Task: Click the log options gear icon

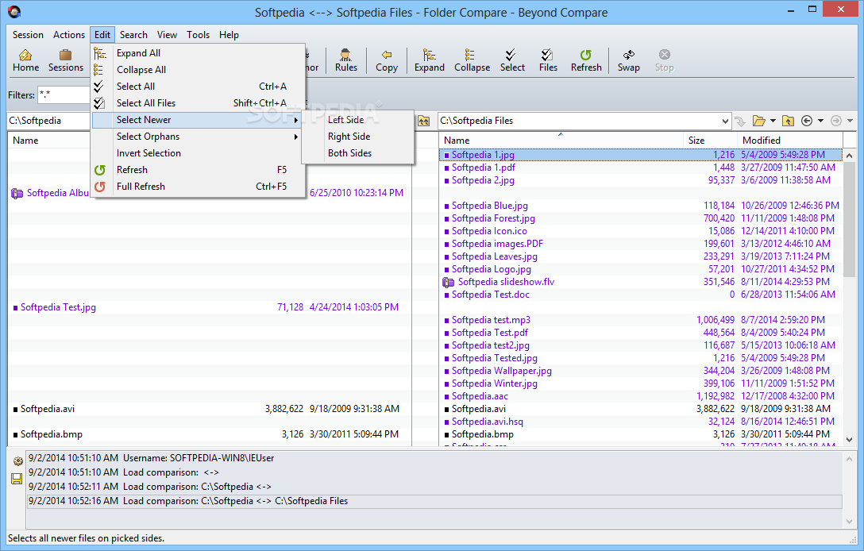Action: (x=17, y=460)
